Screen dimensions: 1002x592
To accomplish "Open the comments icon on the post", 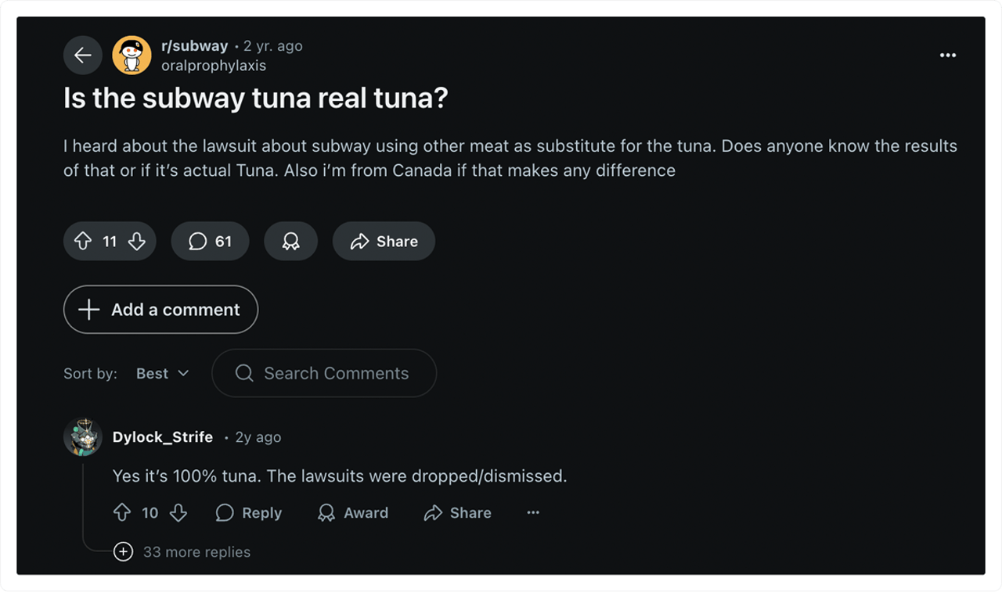I will coord(210,241).
